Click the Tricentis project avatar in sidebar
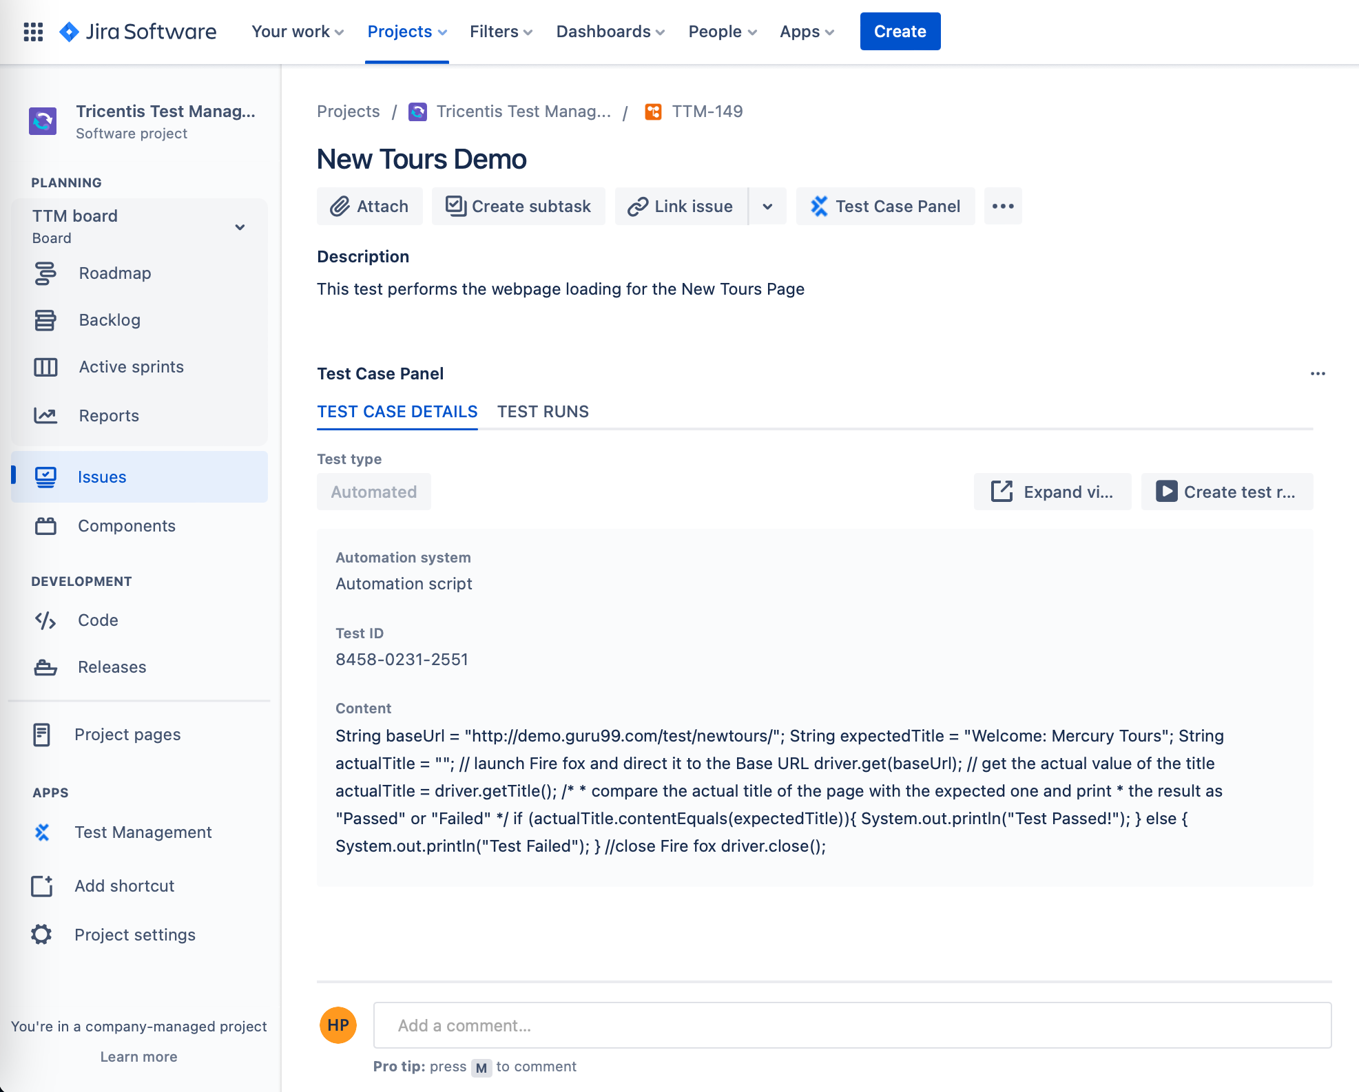 click(43, 121)
